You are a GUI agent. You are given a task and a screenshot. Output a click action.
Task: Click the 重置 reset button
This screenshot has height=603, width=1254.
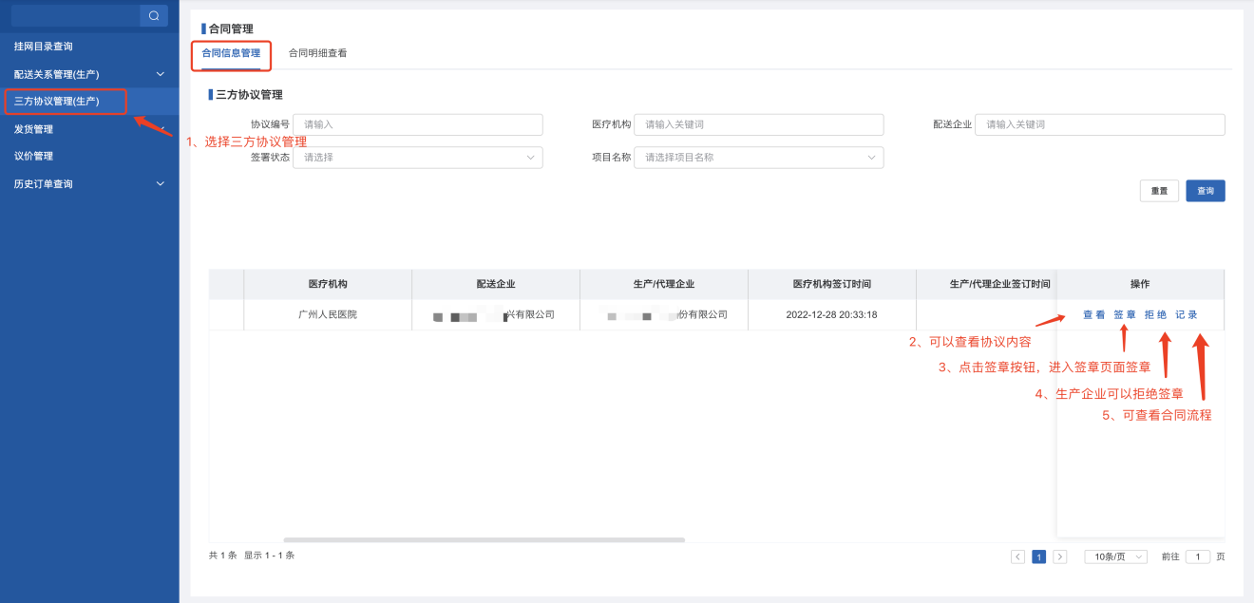[x=1159, y=191]
